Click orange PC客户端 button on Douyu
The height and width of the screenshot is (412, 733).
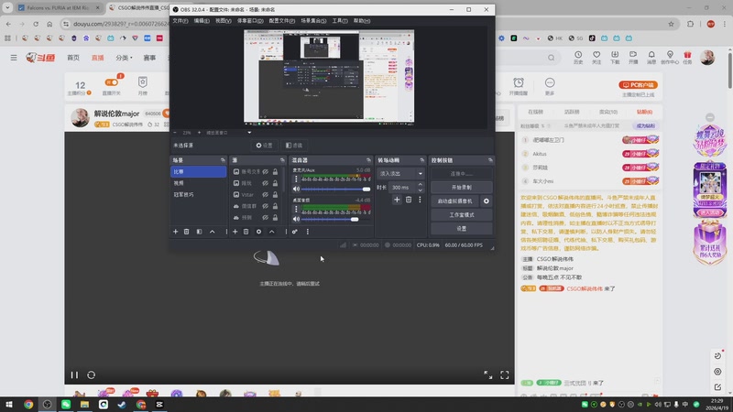tap(638, 85)
